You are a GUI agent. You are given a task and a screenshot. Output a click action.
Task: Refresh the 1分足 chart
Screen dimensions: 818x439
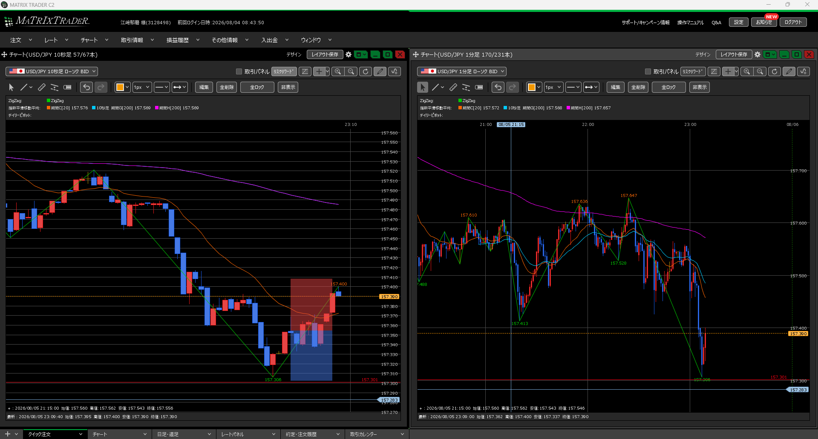[x=775, y=71]
